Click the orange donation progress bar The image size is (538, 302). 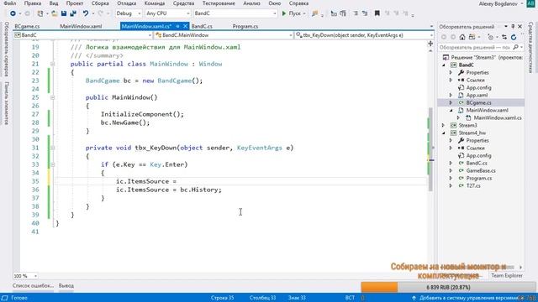[x=379, y=287]
